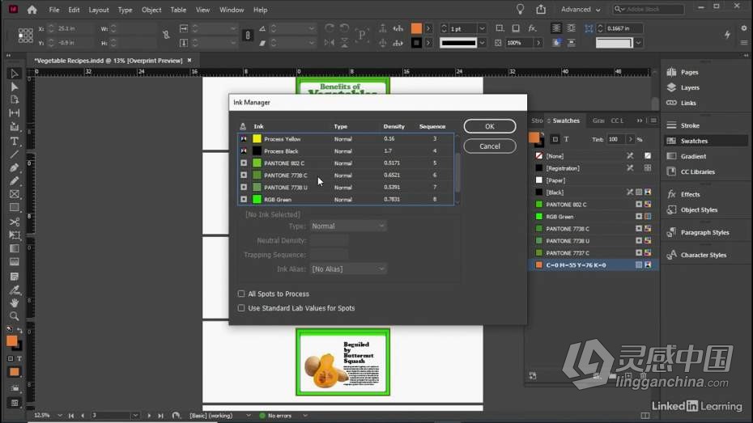Toggle spot icon for PANTONE 802 C ink

[244, 163]
